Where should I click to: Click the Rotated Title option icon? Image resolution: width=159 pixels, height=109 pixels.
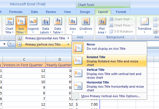[78, 61]
